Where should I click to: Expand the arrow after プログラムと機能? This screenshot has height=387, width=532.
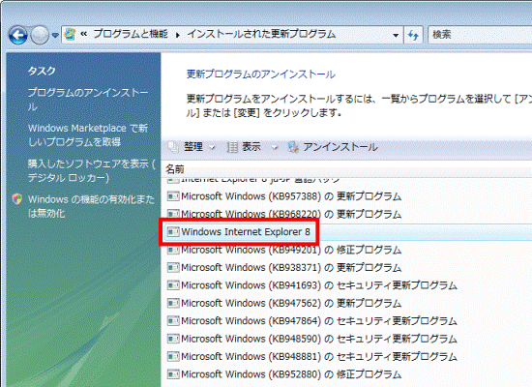(178, 35)
